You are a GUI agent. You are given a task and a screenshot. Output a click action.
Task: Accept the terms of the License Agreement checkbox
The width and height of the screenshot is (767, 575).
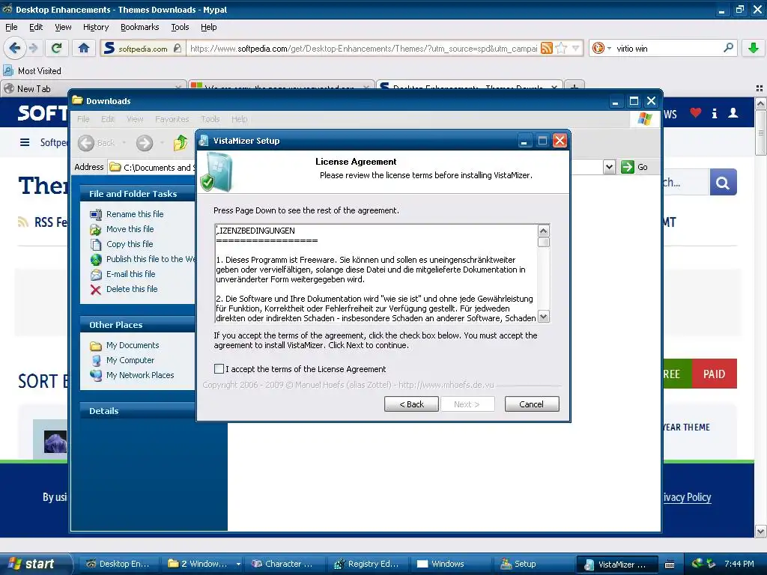[x=219, y=368]
